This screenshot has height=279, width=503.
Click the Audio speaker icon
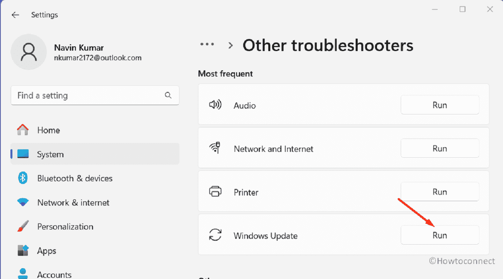click(215, 105)
